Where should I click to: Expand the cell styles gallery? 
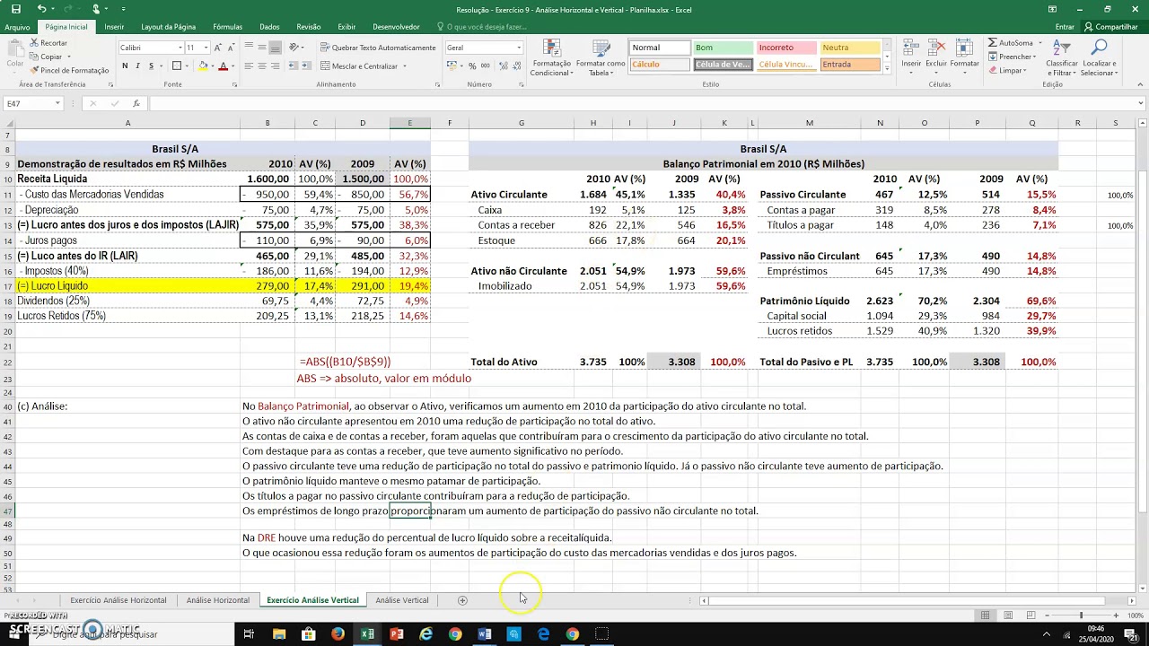coord(887,68)
